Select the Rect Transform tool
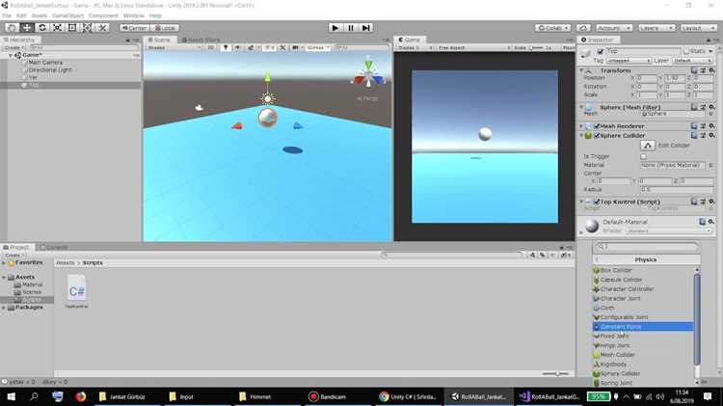 (x=72, y=28)
